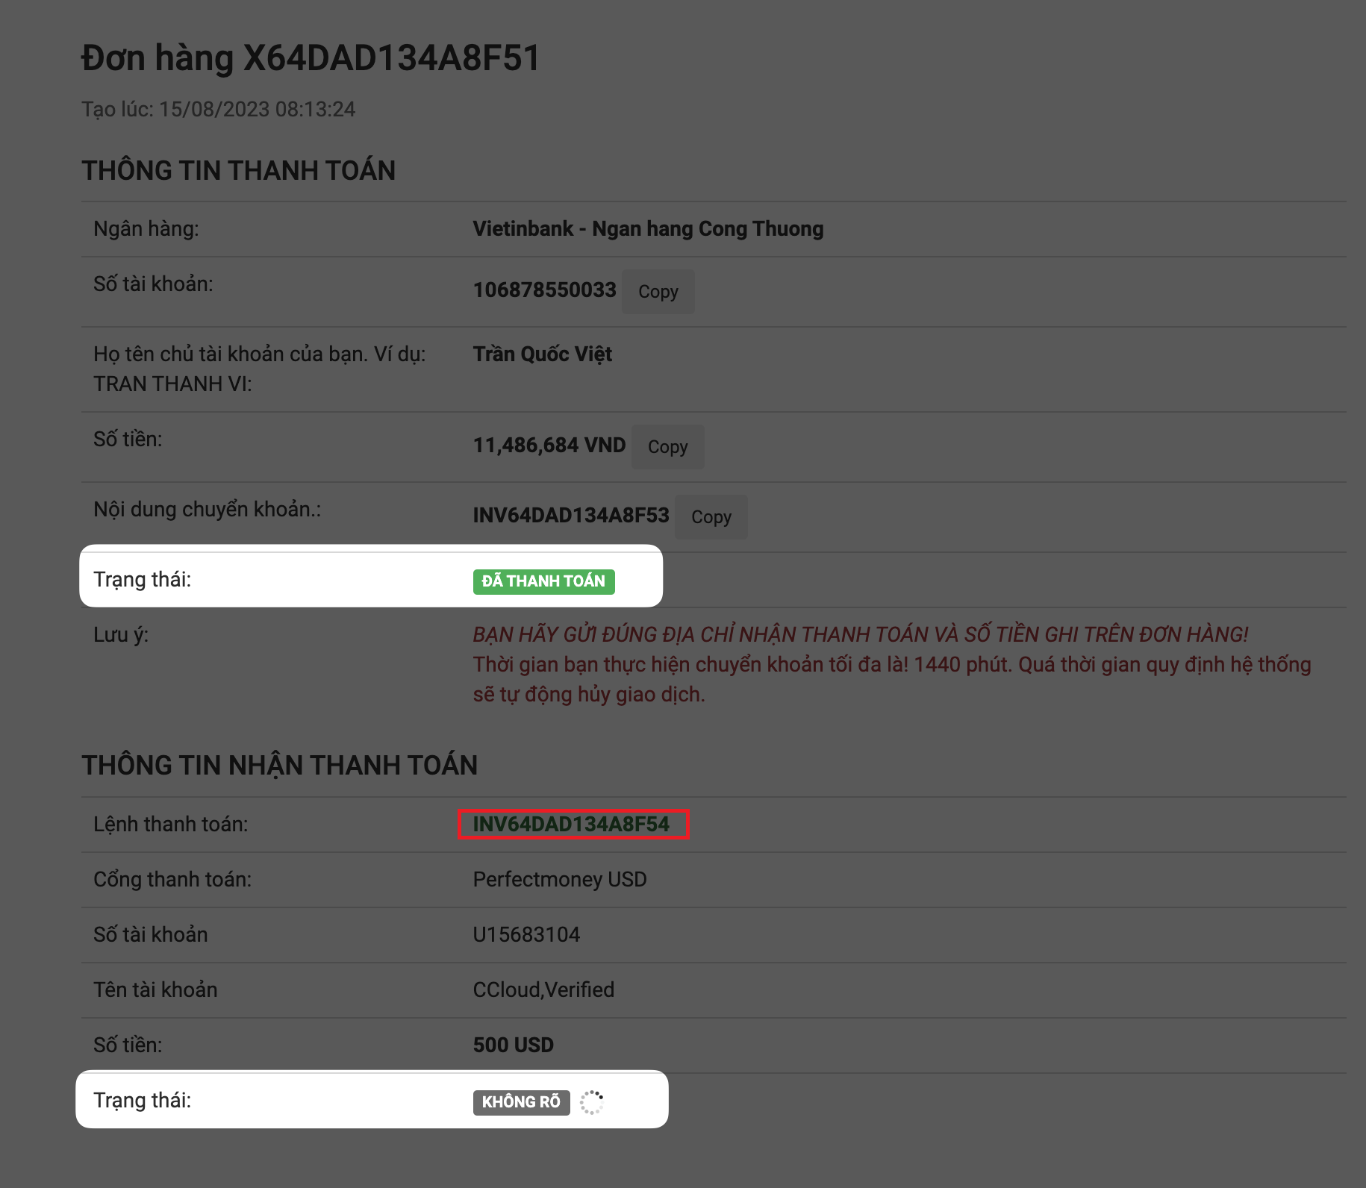The width and height of the screenshot is (1366, 1188).
Task: Click the account number text 106878550033
Action: pos(544,290)
